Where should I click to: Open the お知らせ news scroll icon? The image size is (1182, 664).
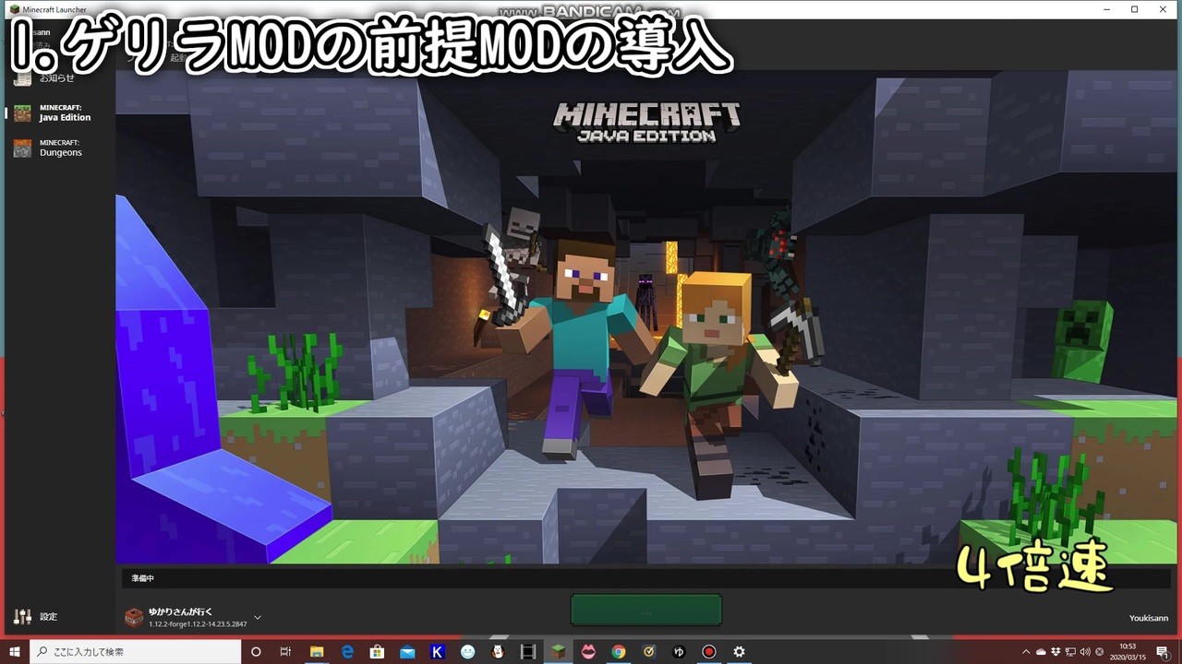coord(22,78)
